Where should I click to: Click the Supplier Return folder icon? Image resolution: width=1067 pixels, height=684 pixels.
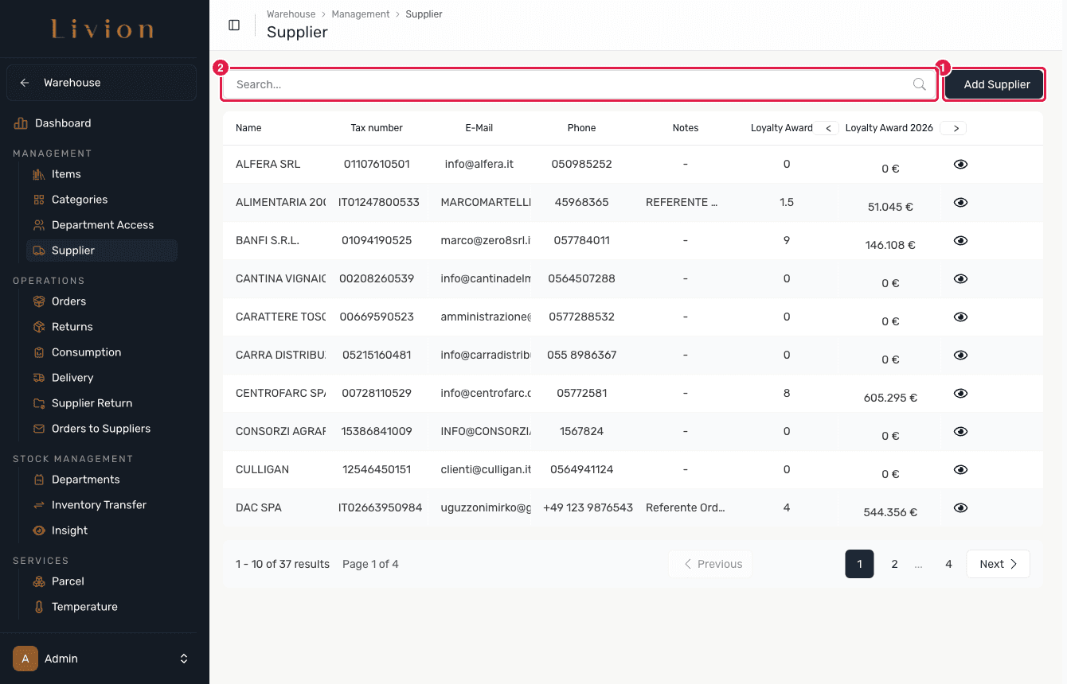(38, 403)
